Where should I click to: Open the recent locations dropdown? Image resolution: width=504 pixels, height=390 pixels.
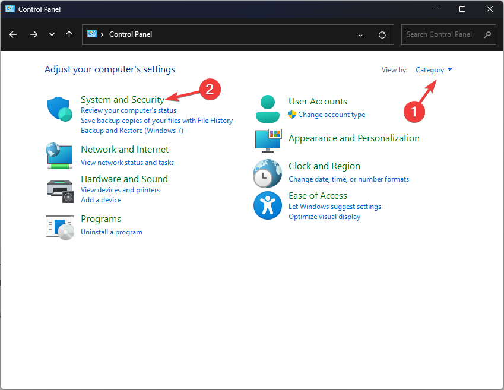pyautogui.click(x=52, y=34)
